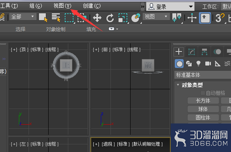Viewport: 231px width, 152px height.
Task: Activate Select and Scale tool
Action: point(123,18)
